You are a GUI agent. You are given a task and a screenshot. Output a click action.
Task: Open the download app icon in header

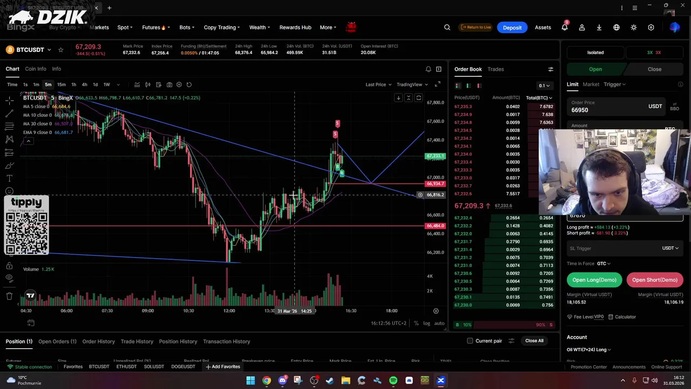pyautogui.click(x=599, y=28)
